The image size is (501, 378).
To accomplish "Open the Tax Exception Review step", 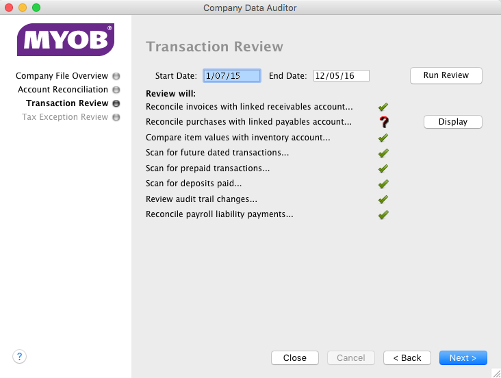I will [x=65, y=117].
